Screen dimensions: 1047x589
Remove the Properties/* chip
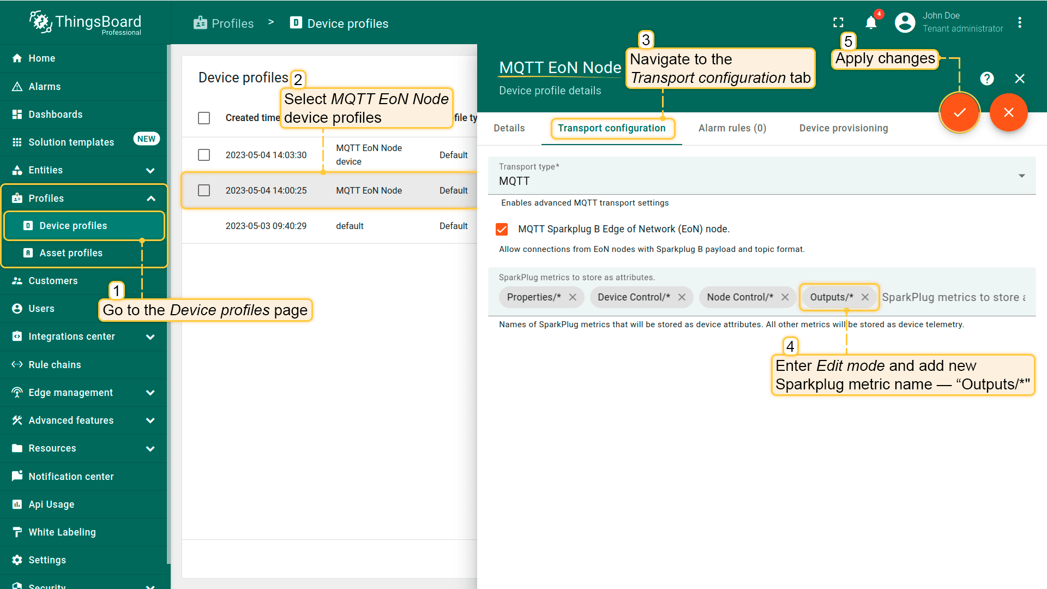[573, 297]
